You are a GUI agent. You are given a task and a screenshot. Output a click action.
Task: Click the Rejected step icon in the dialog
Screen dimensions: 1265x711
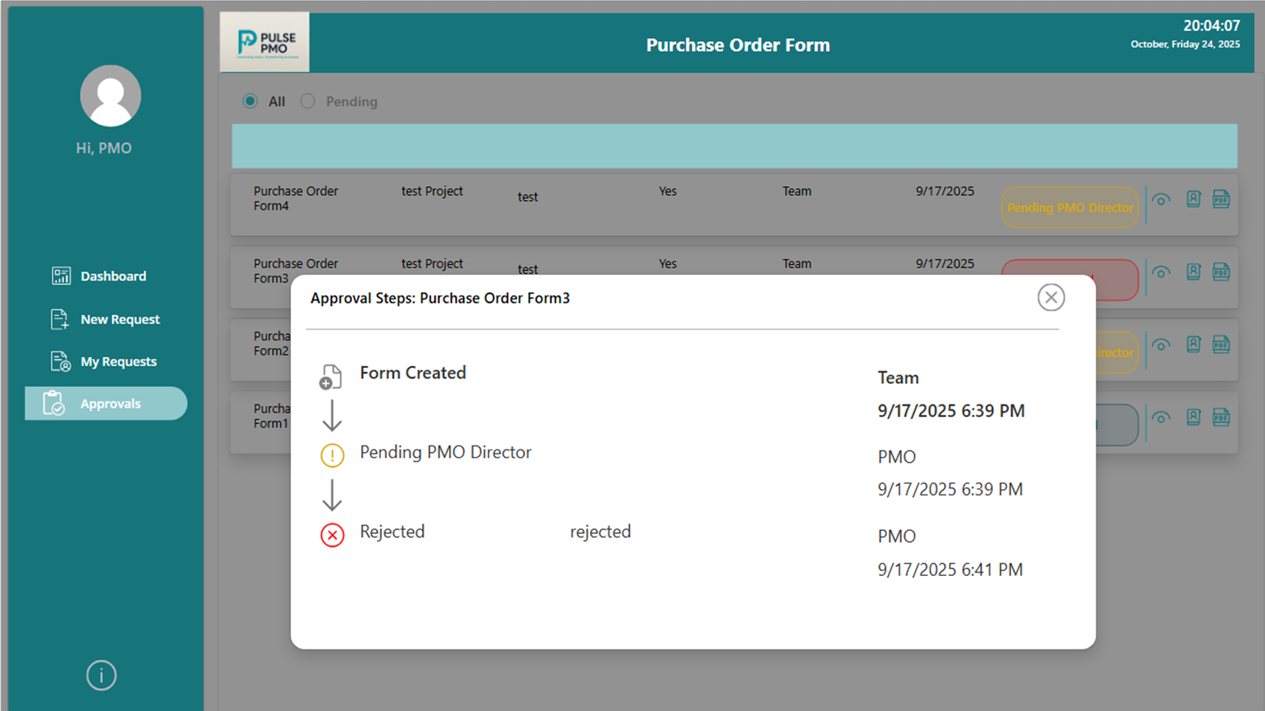tap(332, 535)
